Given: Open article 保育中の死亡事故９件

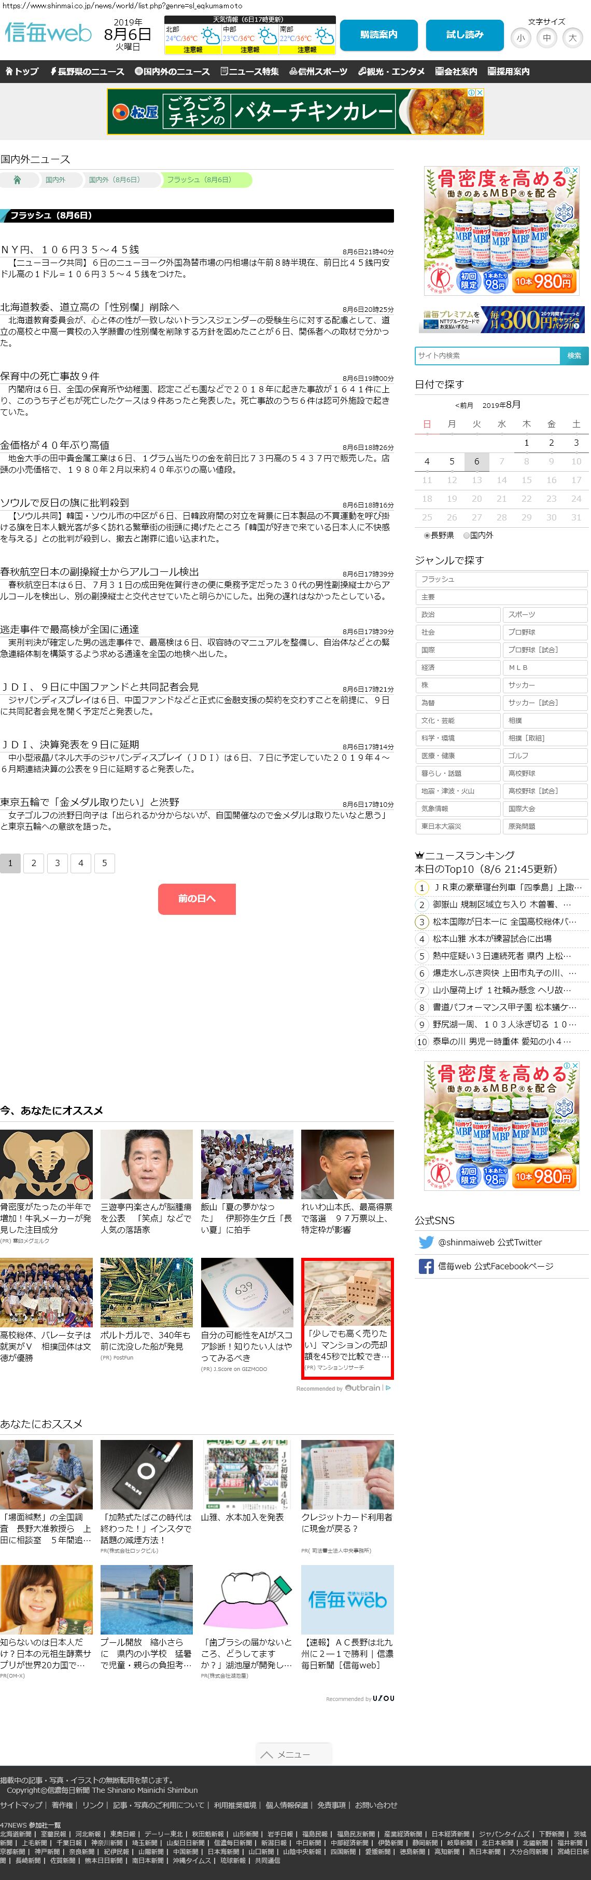Looking at the screenshot, I should 50,376.
